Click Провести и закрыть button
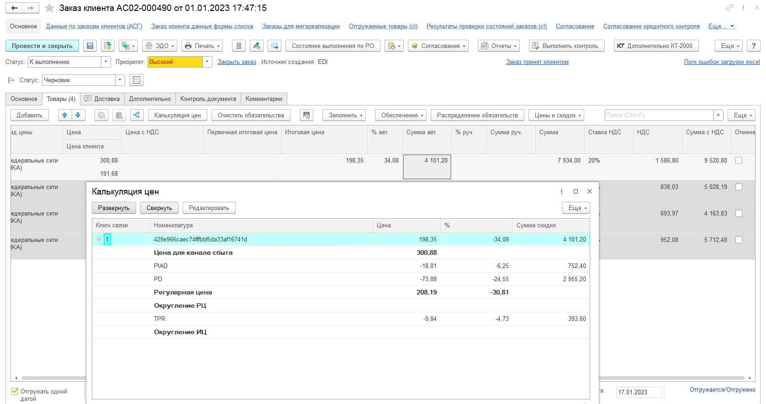Viewport: 766px width, 404px height. point(42,46)
